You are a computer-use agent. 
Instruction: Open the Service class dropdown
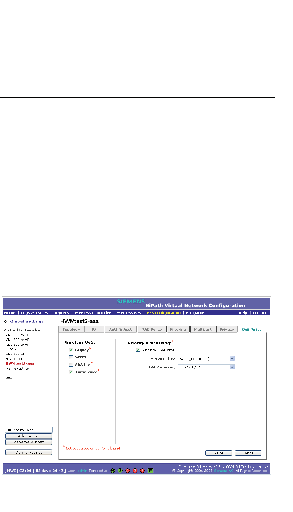point(206,358)
